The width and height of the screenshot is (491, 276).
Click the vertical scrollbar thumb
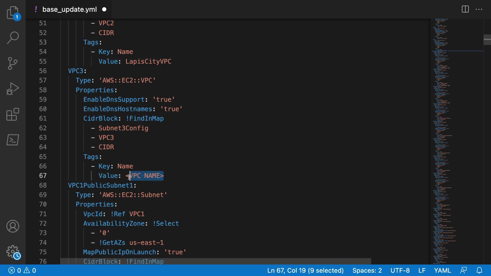click(487, 40)
